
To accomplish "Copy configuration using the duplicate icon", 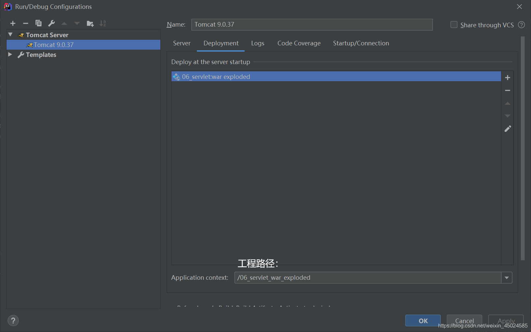I will tap(39, 23).
